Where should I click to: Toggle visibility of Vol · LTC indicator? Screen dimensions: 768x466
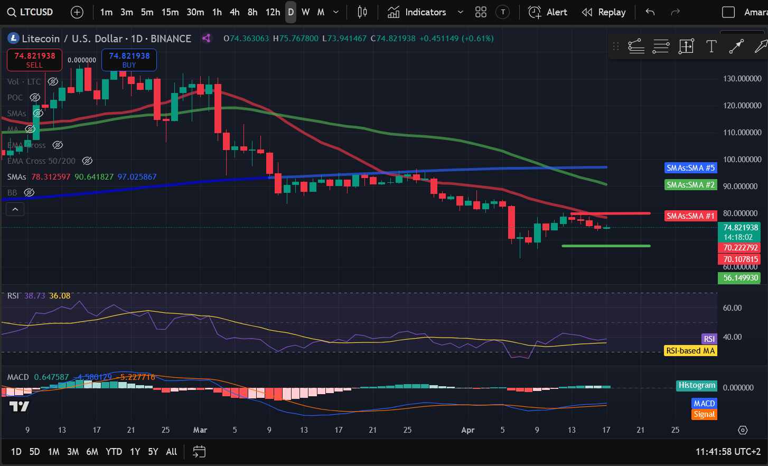[x=53, y=81]
